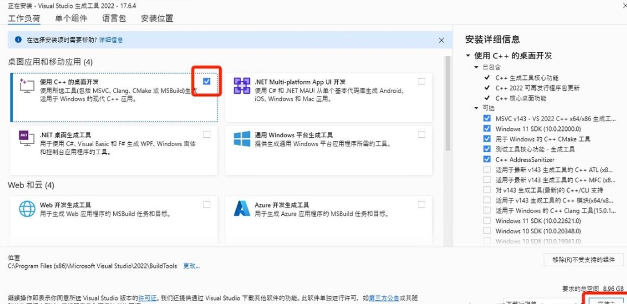Click the C++ 核心桌面功能 included item
The height and width of the screenshot is (304, 627).
(521, 98)
